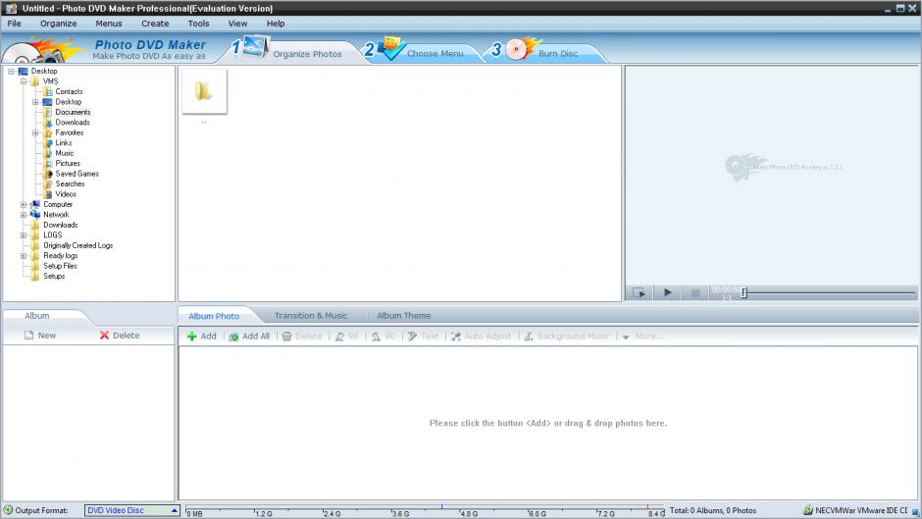This screenshot has width=922, height=519.
Task: Select Documents in the folder tree
Action: coord(73,113)
